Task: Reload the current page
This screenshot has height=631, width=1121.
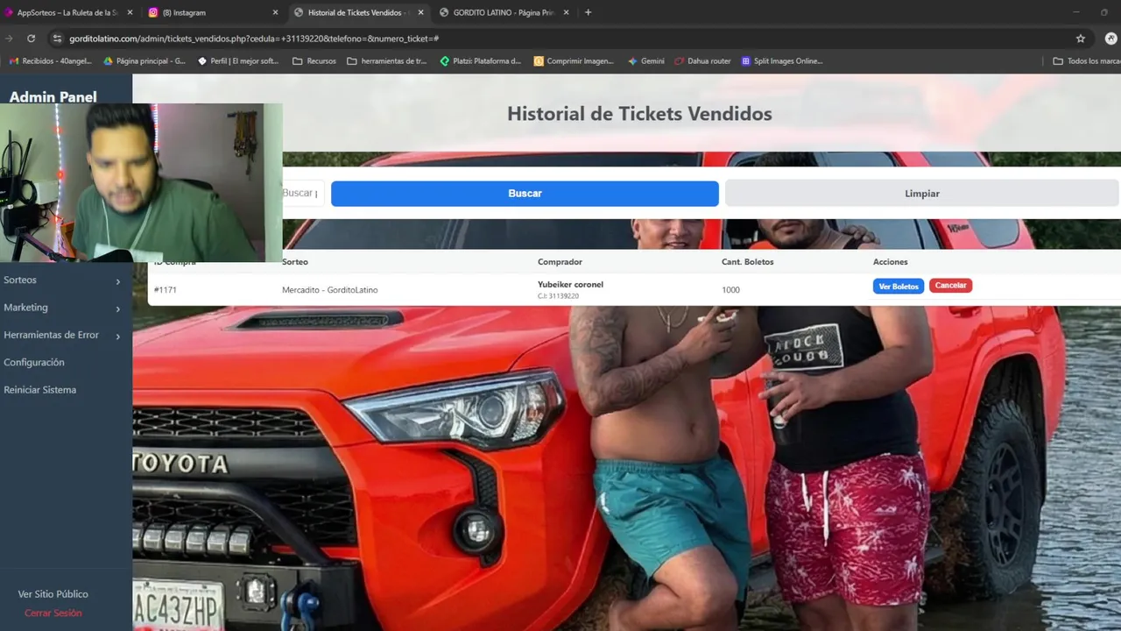Action: [32, 39]
